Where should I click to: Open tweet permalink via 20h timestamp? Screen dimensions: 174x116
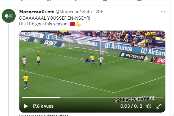pyautogui.click(x=99, y=12)
